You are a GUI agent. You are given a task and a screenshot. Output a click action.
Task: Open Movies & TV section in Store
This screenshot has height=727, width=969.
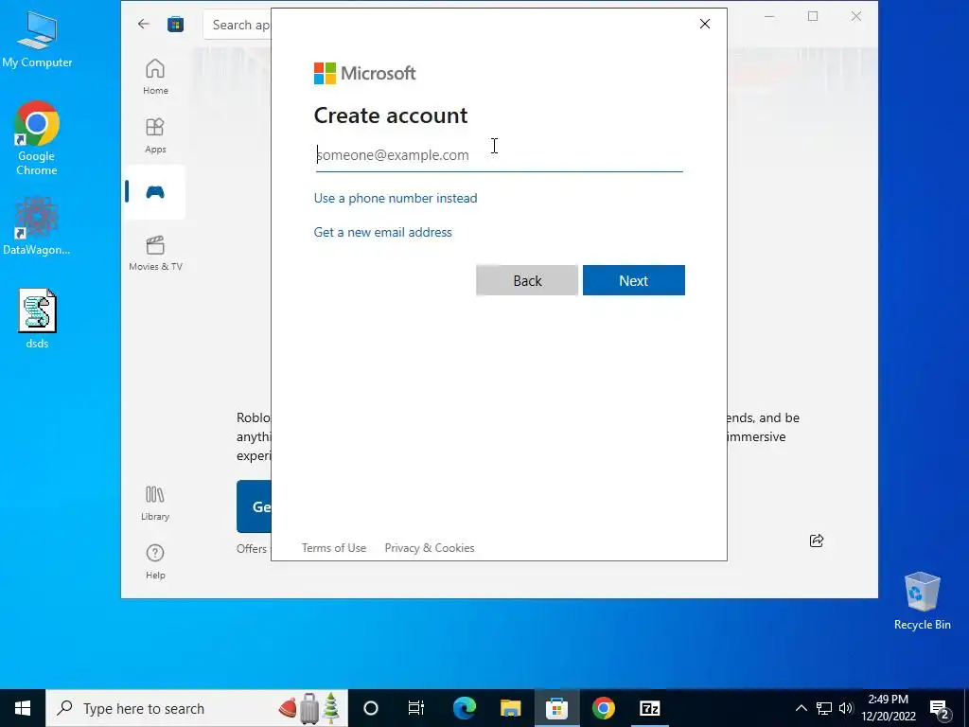point(155,253)
